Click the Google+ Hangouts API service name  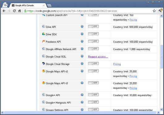coord(58,103)
